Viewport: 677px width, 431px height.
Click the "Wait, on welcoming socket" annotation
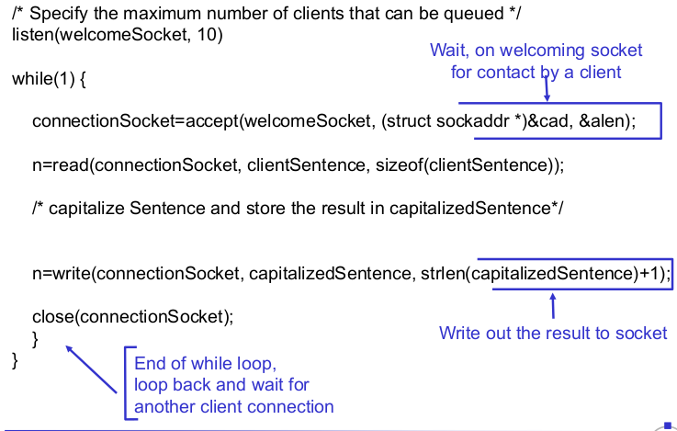(x=536, y=51)
